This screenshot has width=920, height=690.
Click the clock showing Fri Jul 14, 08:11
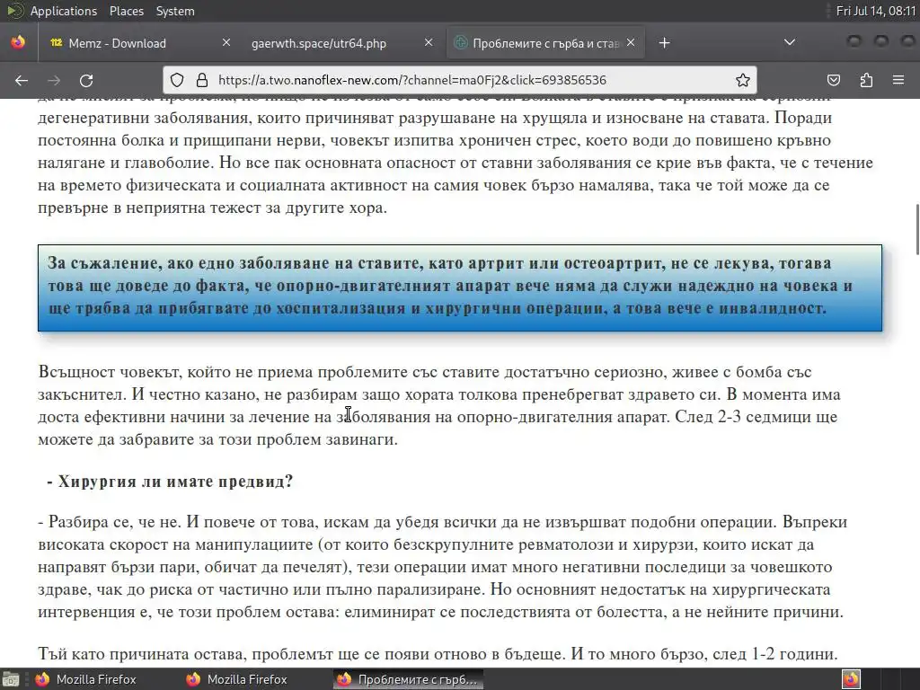[875, 11]
